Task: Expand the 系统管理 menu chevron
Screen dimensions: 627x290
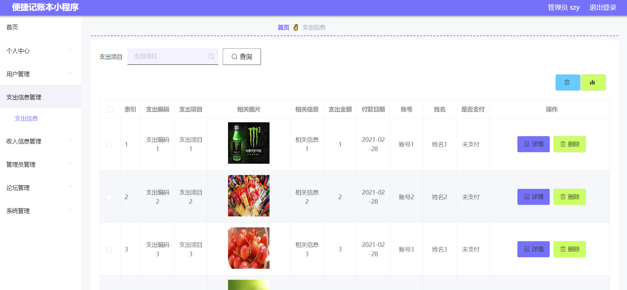Action: [70, 210]
